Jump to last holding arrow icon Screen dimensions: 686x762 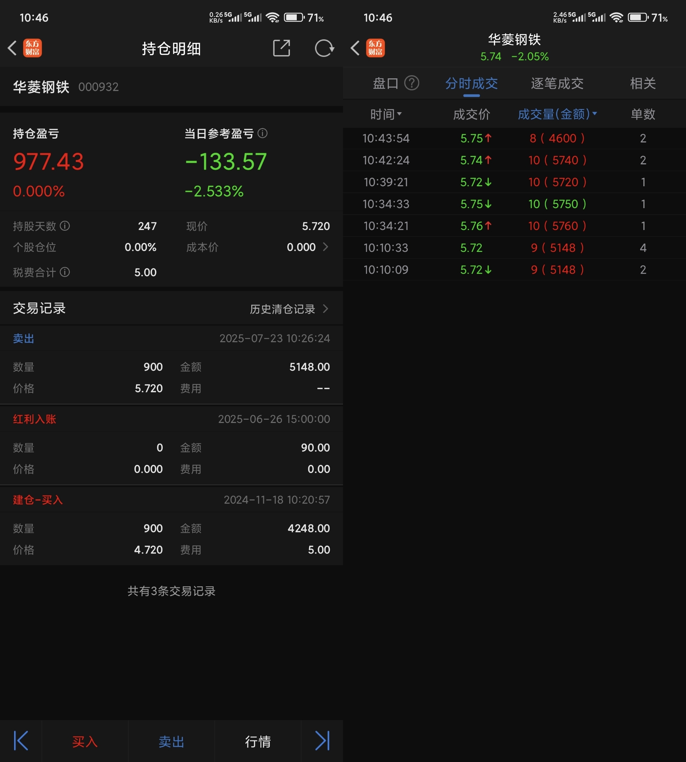322,741
